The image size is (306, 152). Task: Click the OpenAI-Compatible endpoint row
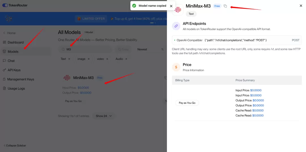coord(237,40)
